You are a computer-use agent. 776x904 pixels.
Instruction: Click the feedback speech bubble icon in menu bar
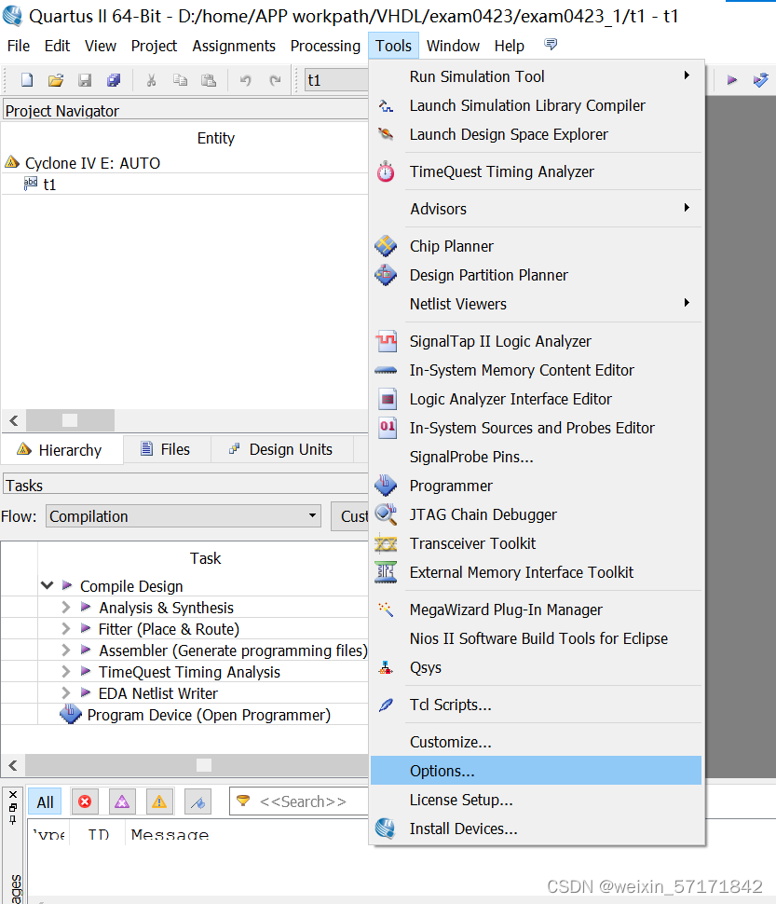coord(551,45)
